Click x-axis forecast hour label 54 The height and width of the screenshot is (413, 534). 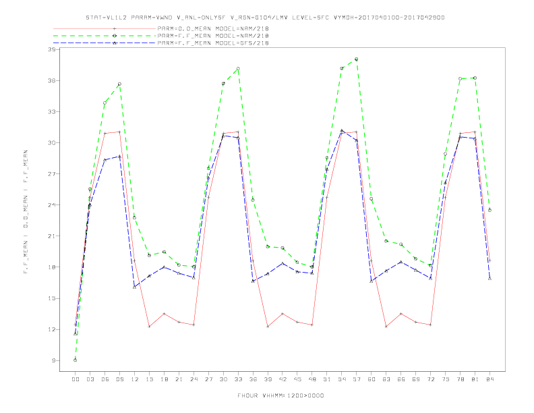click(x=342, y=379)
